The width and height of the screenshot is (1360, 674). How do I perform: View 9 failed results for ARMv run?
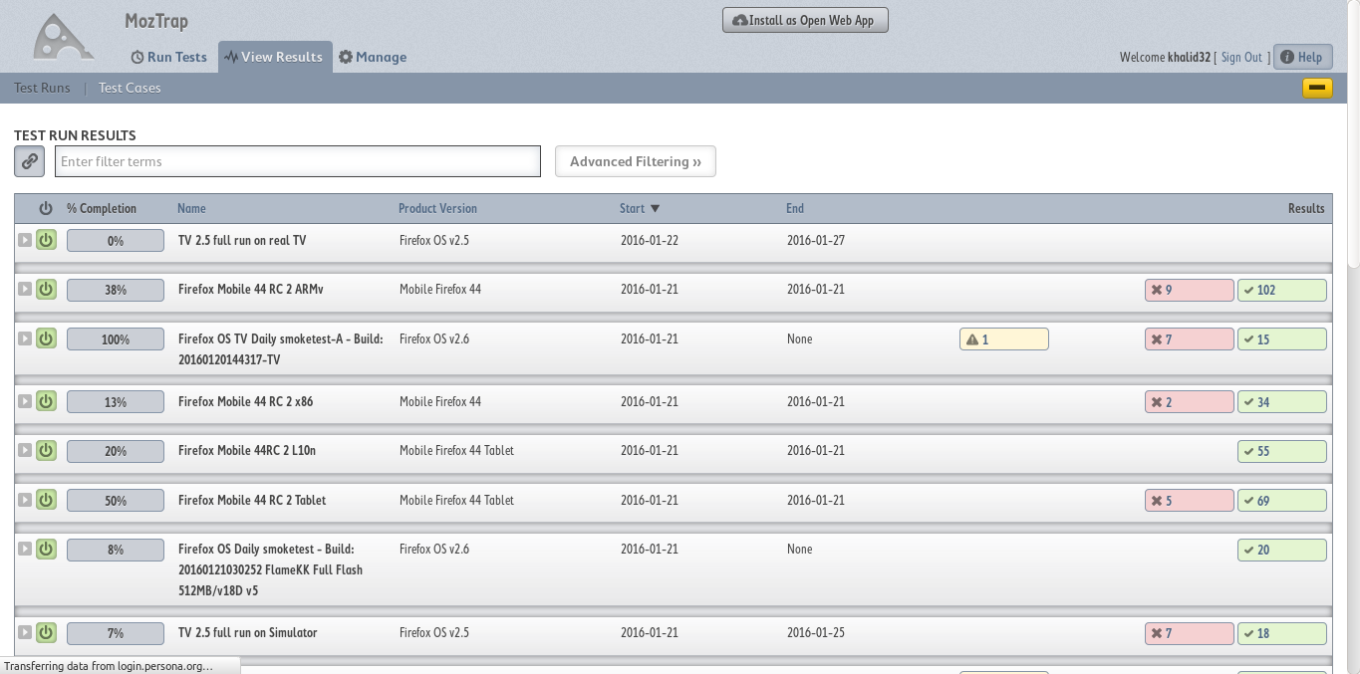[x=1190, y=290]
